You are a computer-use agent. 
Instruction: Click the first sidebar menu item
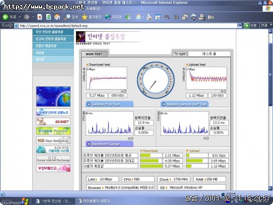53,32
